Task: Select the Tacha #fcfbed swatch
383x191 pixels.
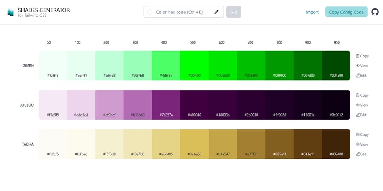Action: 81,144
